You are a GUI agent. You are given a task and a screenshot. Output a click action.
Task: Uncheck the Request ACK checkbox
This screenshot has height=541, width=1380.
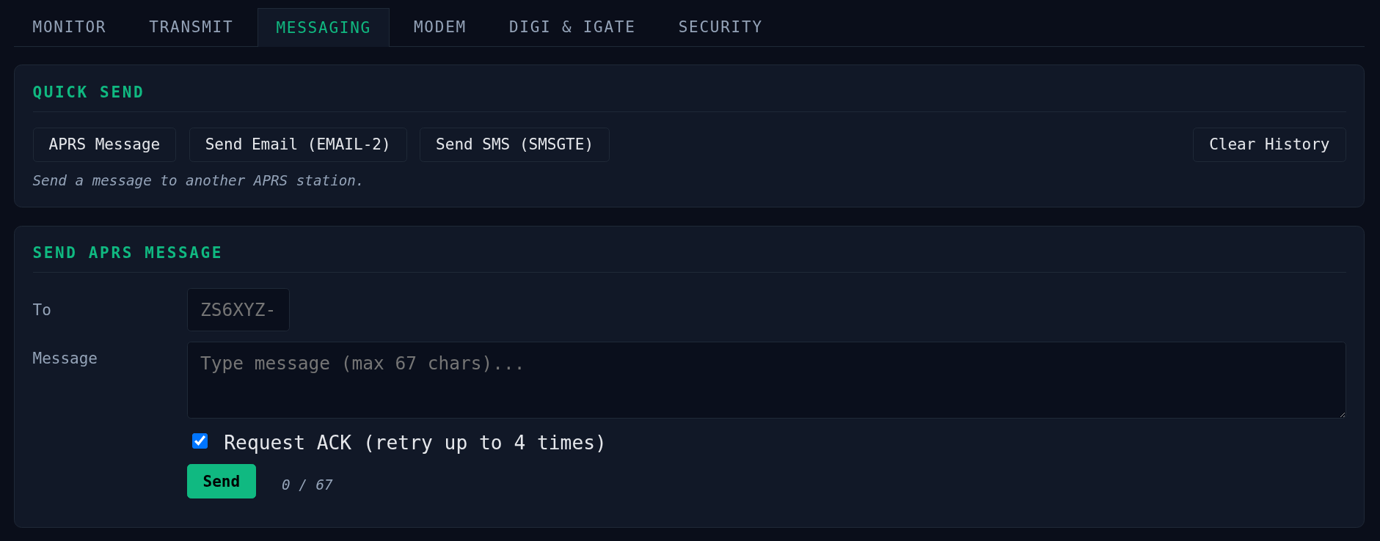pyautogui.click(x=200, y=441)
